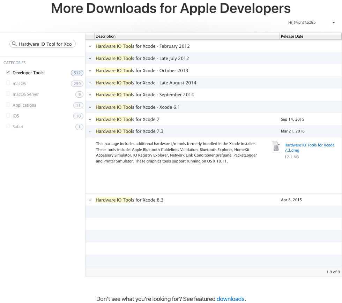Focus the Hardware IO Tool search field
The height and width of the screenshot is (303, 342).
tap(43, 44)
